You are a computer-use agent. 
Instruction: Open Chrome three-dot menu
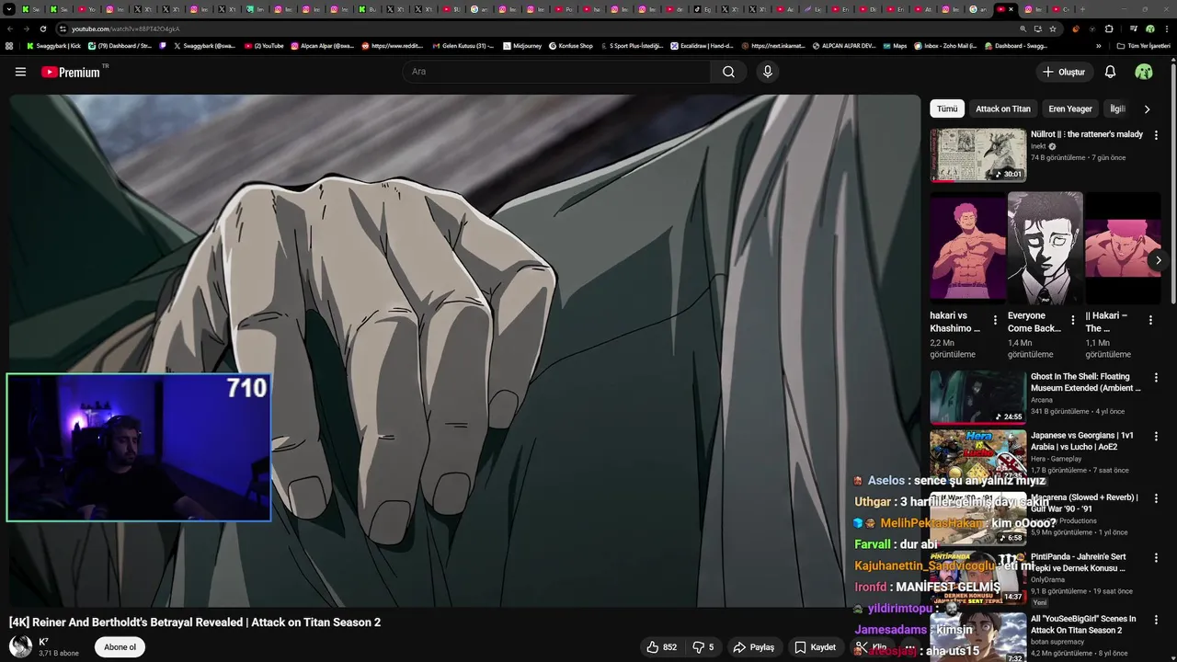[1166, 29]
